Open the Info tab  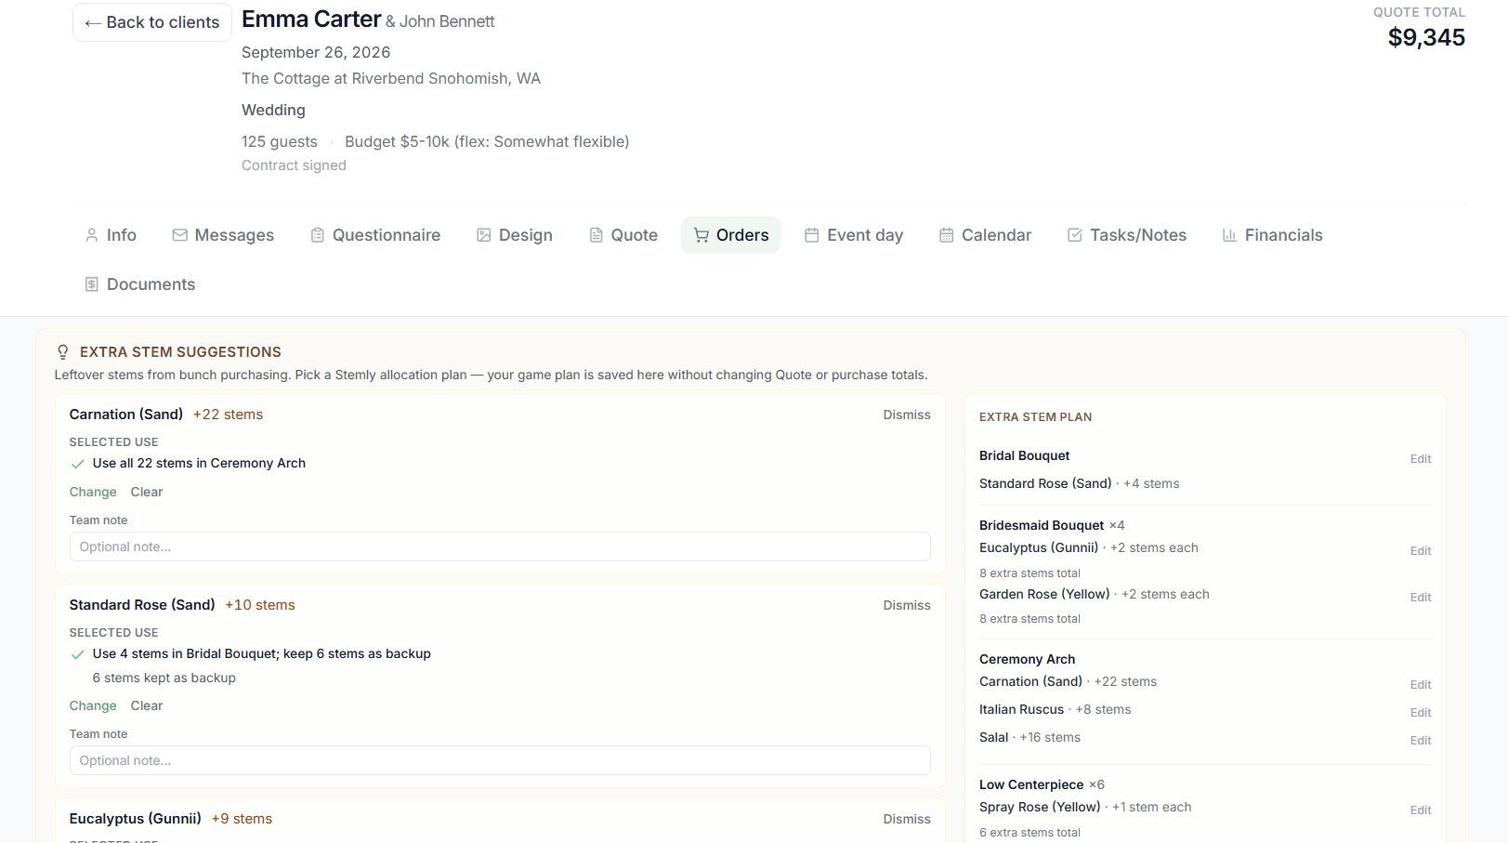pos(111,235)
